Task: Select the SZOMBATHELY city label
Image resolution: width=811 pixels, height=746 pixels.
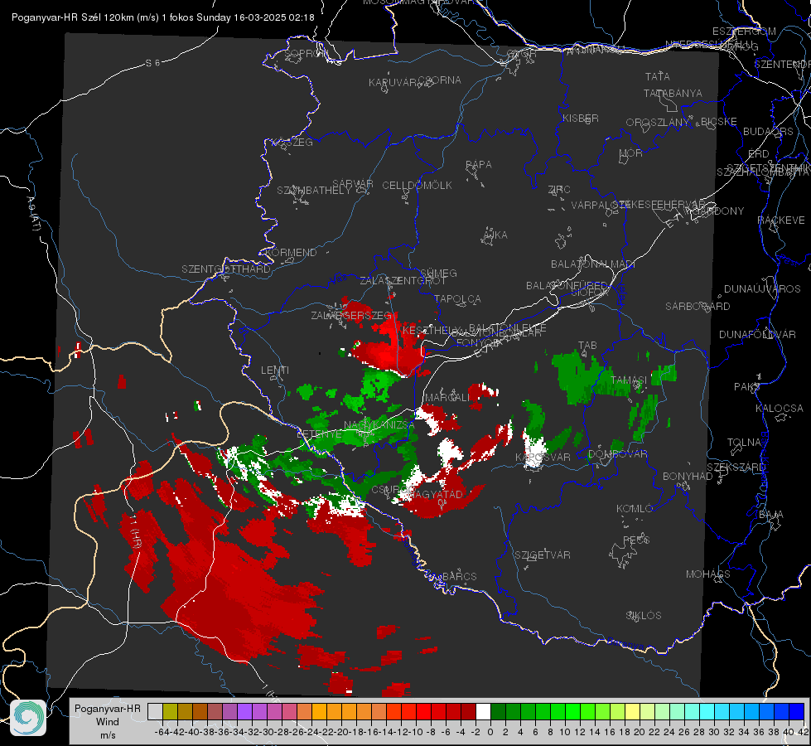Action: coord(313,191)
